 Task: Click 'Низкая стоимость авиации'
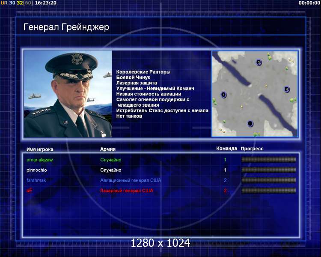coord(149,94)
